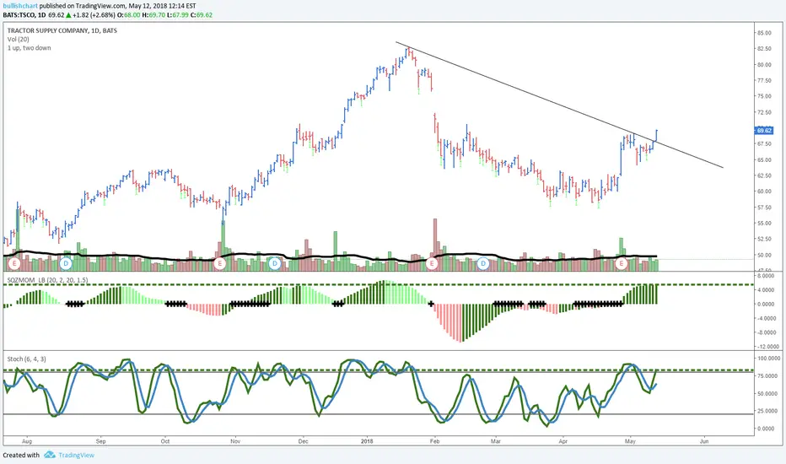Click the 2018 label on time axis
Viewport: 786px width, 464px height.
point(367,441)
